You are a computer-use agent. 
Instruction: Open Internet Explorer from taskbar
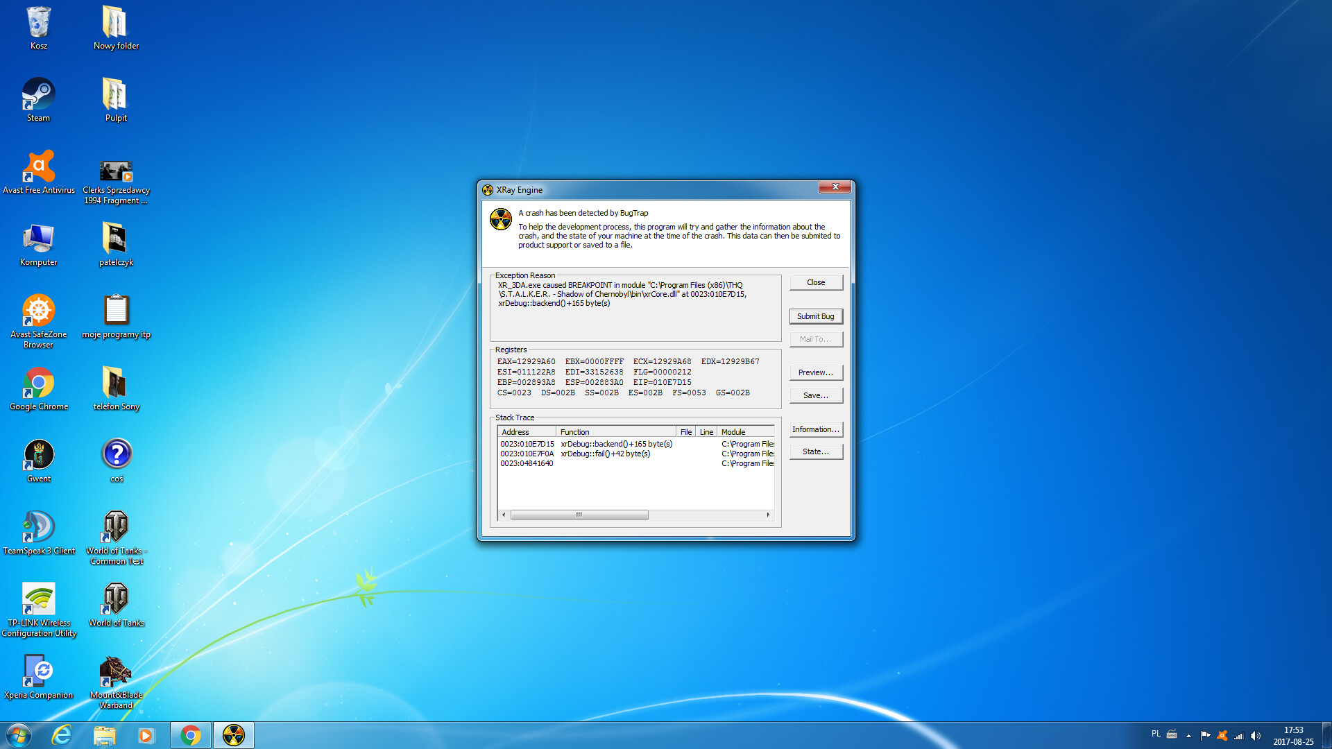click(62, 735)
